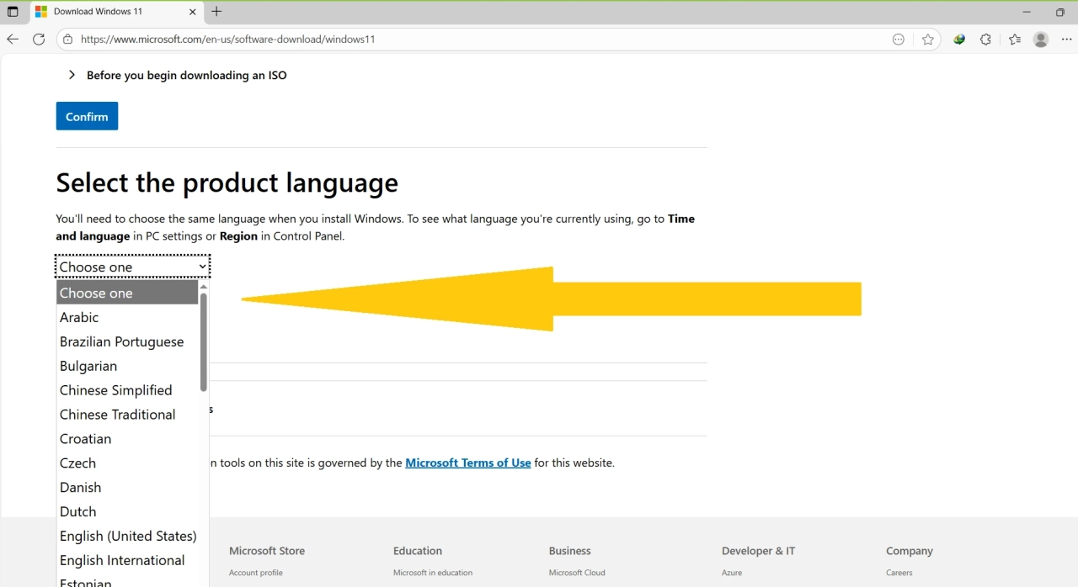Open the Internet Download Manager extension
1078x587 pixels.
point(958,40)
